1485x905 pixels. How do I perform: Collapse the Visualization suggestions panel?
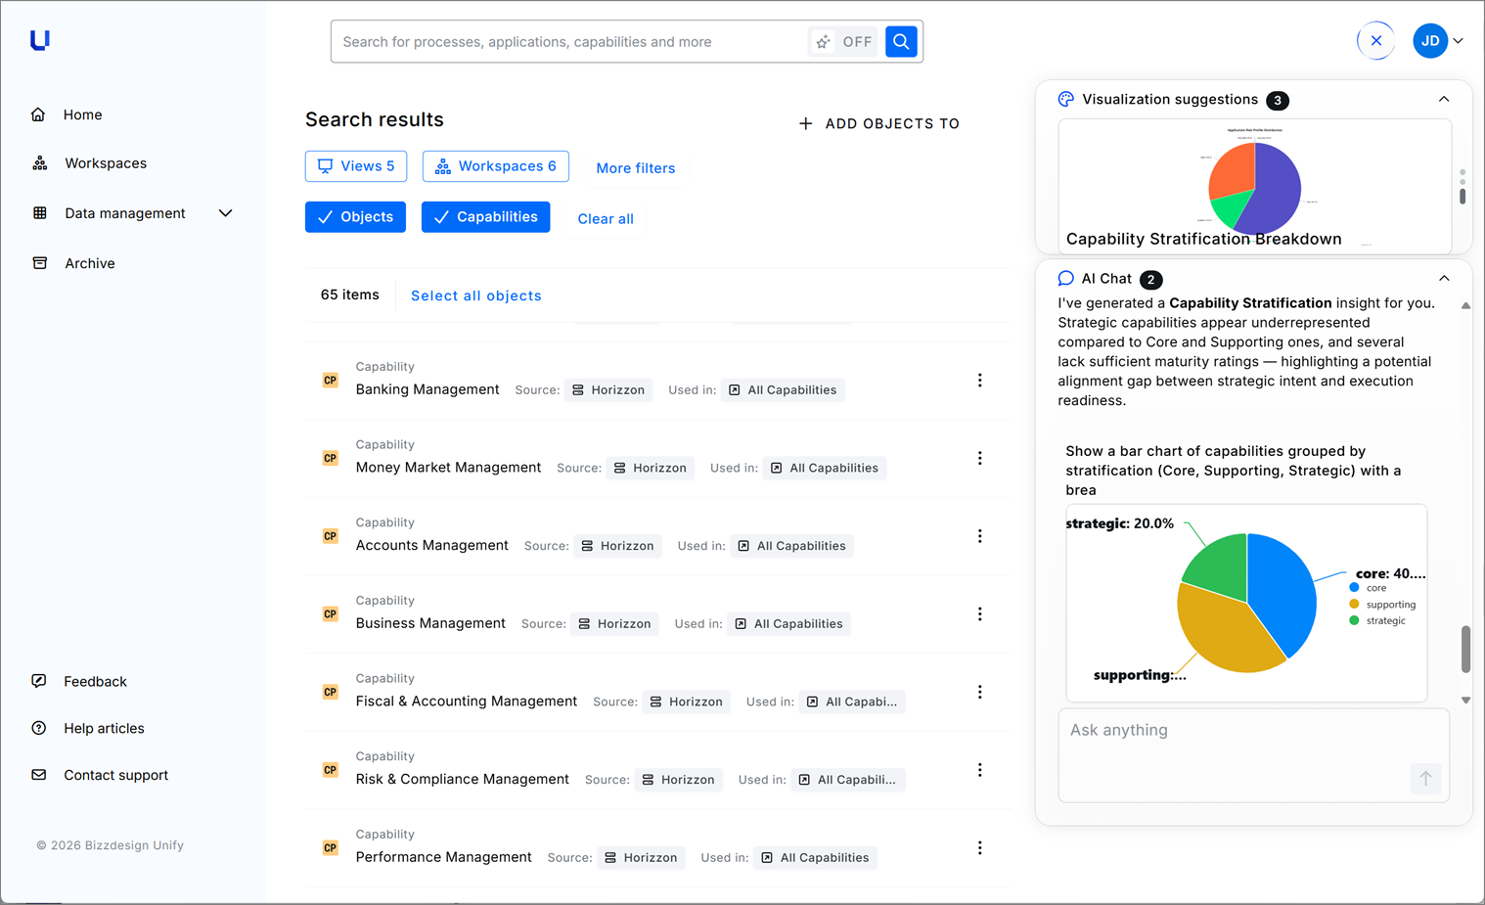(1444, 99)
